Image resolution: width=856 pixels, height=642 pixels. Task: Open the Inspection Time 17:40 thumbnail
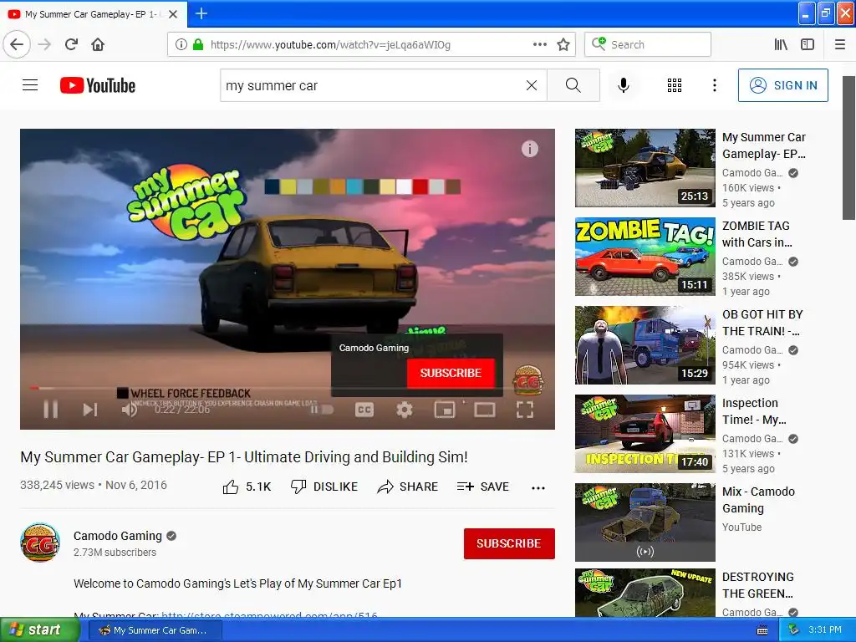(645, 434)
